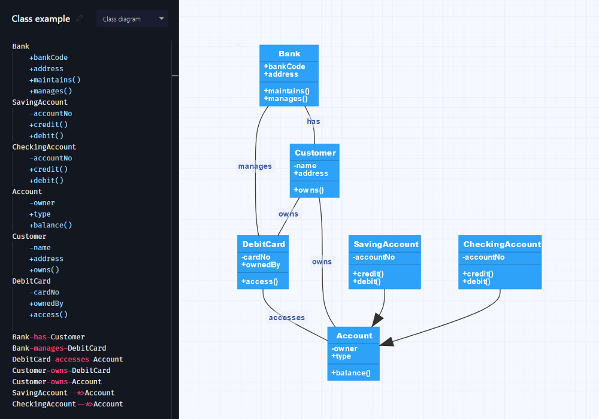This screenshot has width=599, height=419.
Task: Click the 'has' connector label
Action: pyautogui.click(x=313, y=122)
